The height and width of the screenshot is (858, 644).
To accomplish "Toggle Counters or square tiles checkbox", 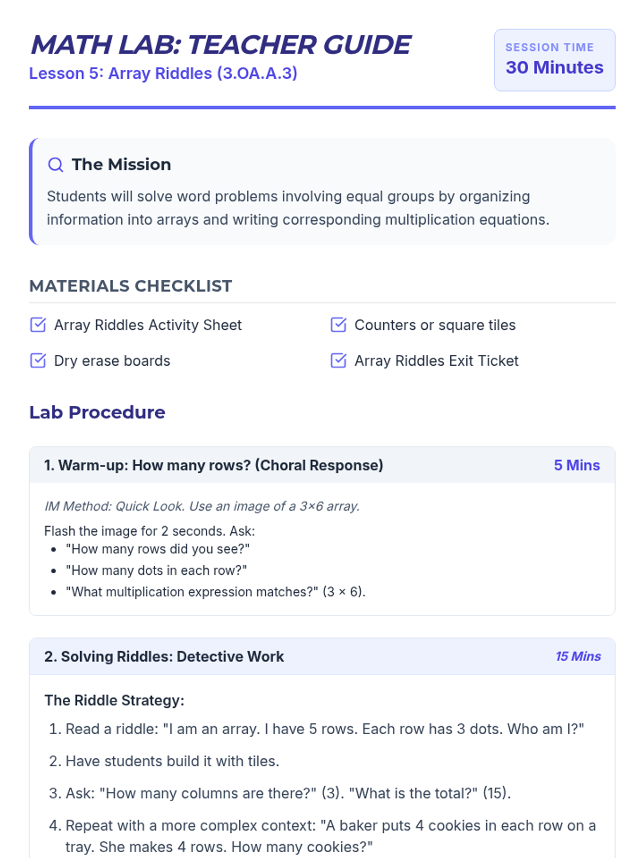I will (x=339, y=325).
